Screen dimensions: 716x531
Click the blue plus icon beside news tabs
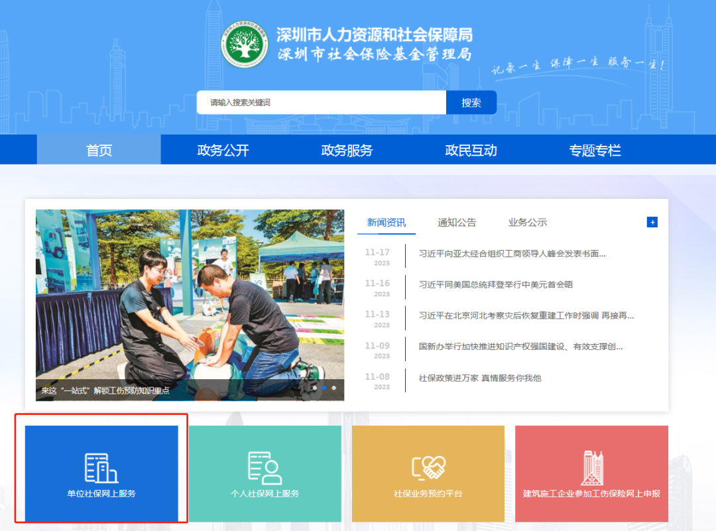[652, 222]
